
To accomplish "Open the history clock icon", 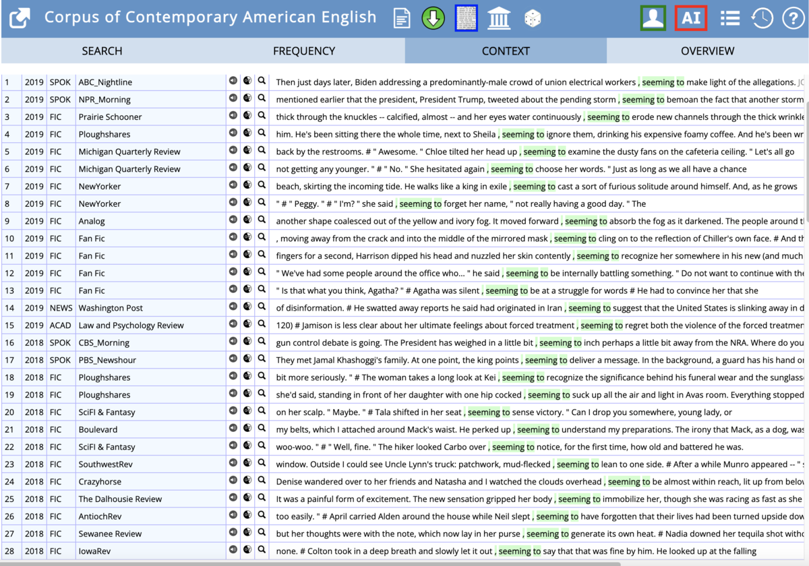I will (x=762, y=18).
